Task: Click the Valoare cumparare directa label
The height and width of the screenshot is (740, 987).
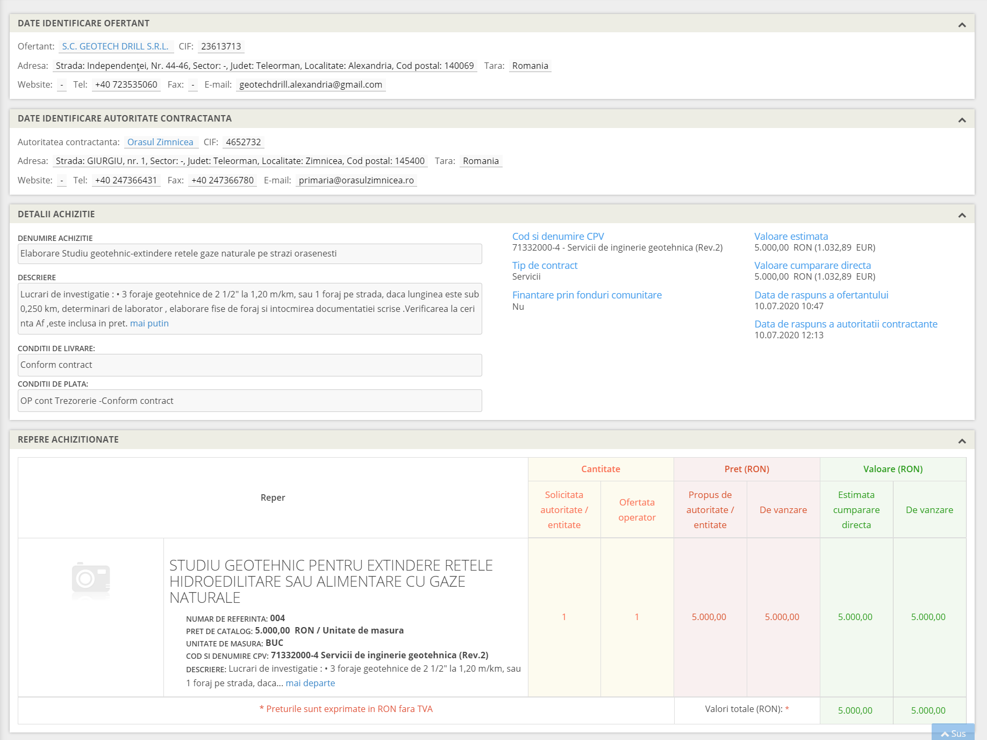Action: tap(812, 265)
